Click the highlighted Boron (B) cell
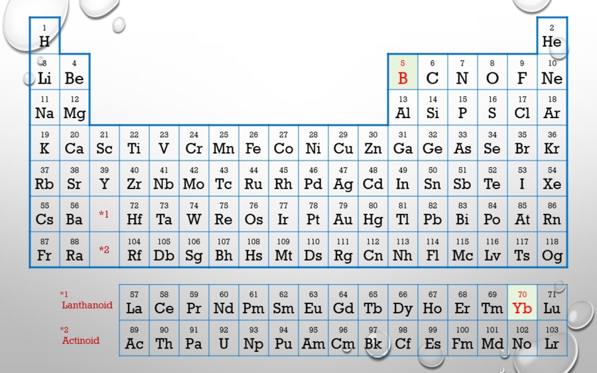The height and width of the screenshot is (373, 597). coord(403,72)
